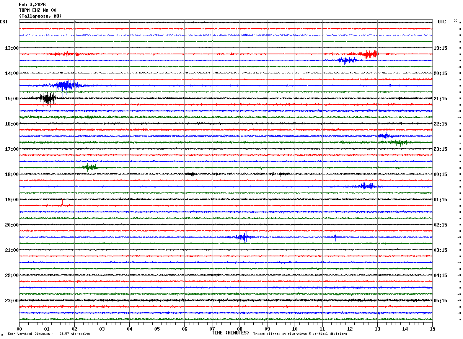Click the 13:00 CST time label

tap(11, 48)
